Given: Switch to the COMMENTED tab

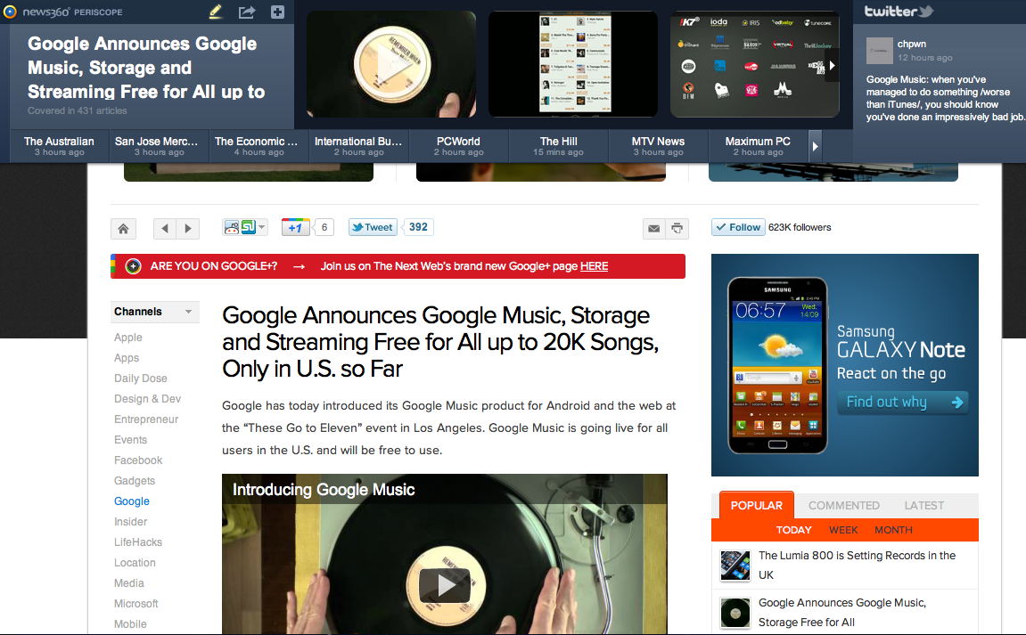Looking at the screenshot, I should (x=844, y=506).
